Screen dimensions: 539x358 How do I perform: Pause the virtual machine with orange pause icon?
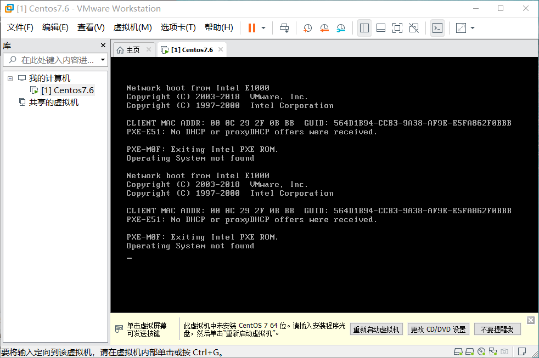[x=252, y=28]
